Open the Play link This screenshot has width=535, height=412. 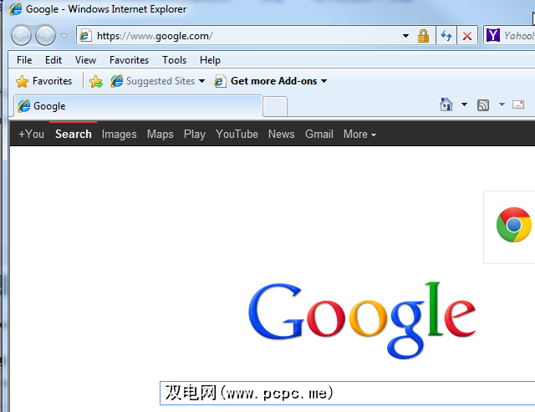coord(195,134)
